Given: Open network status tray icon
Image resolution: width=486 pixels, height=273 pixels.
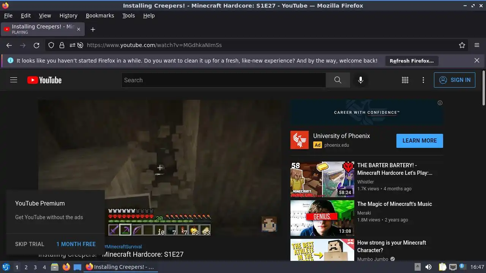Looking at the screenshot, I should click(453, 267).
